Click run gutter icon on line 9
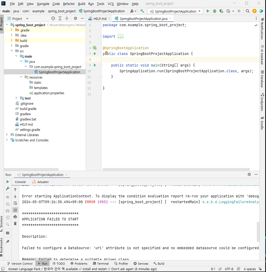This screenshot has height=272, width=266. [x=95, y=65]
